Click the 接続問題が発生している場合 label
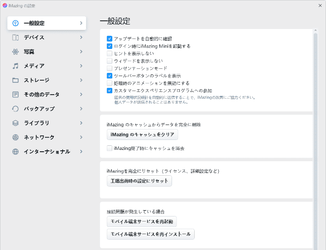Screen dimensions: 326x250 click(135, 212)
